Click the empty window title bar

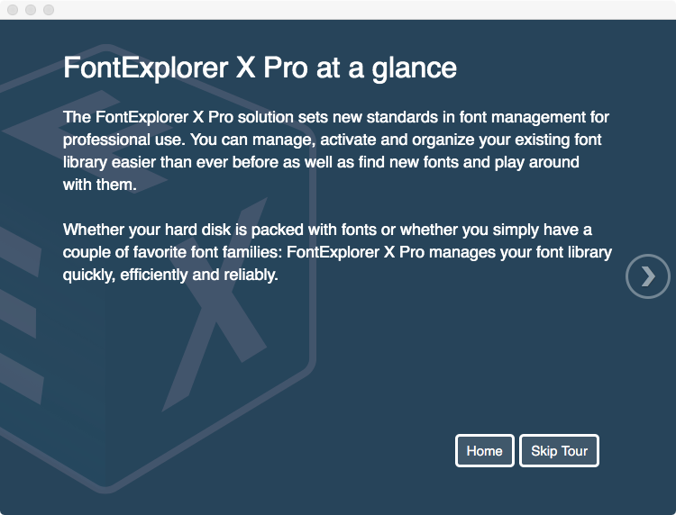345,10
